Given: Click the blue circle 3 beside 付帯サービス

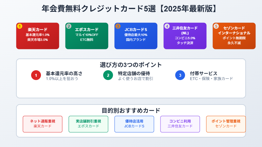Looking at the screenshot, I should coord(180,75).
